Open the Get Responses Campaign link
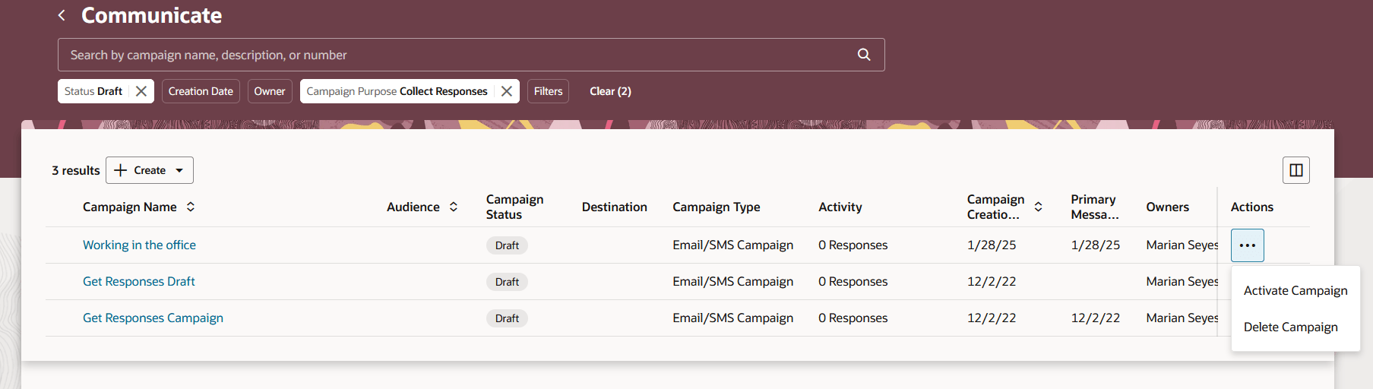This screenshot has width=1373, height=389. pos(153,318)
